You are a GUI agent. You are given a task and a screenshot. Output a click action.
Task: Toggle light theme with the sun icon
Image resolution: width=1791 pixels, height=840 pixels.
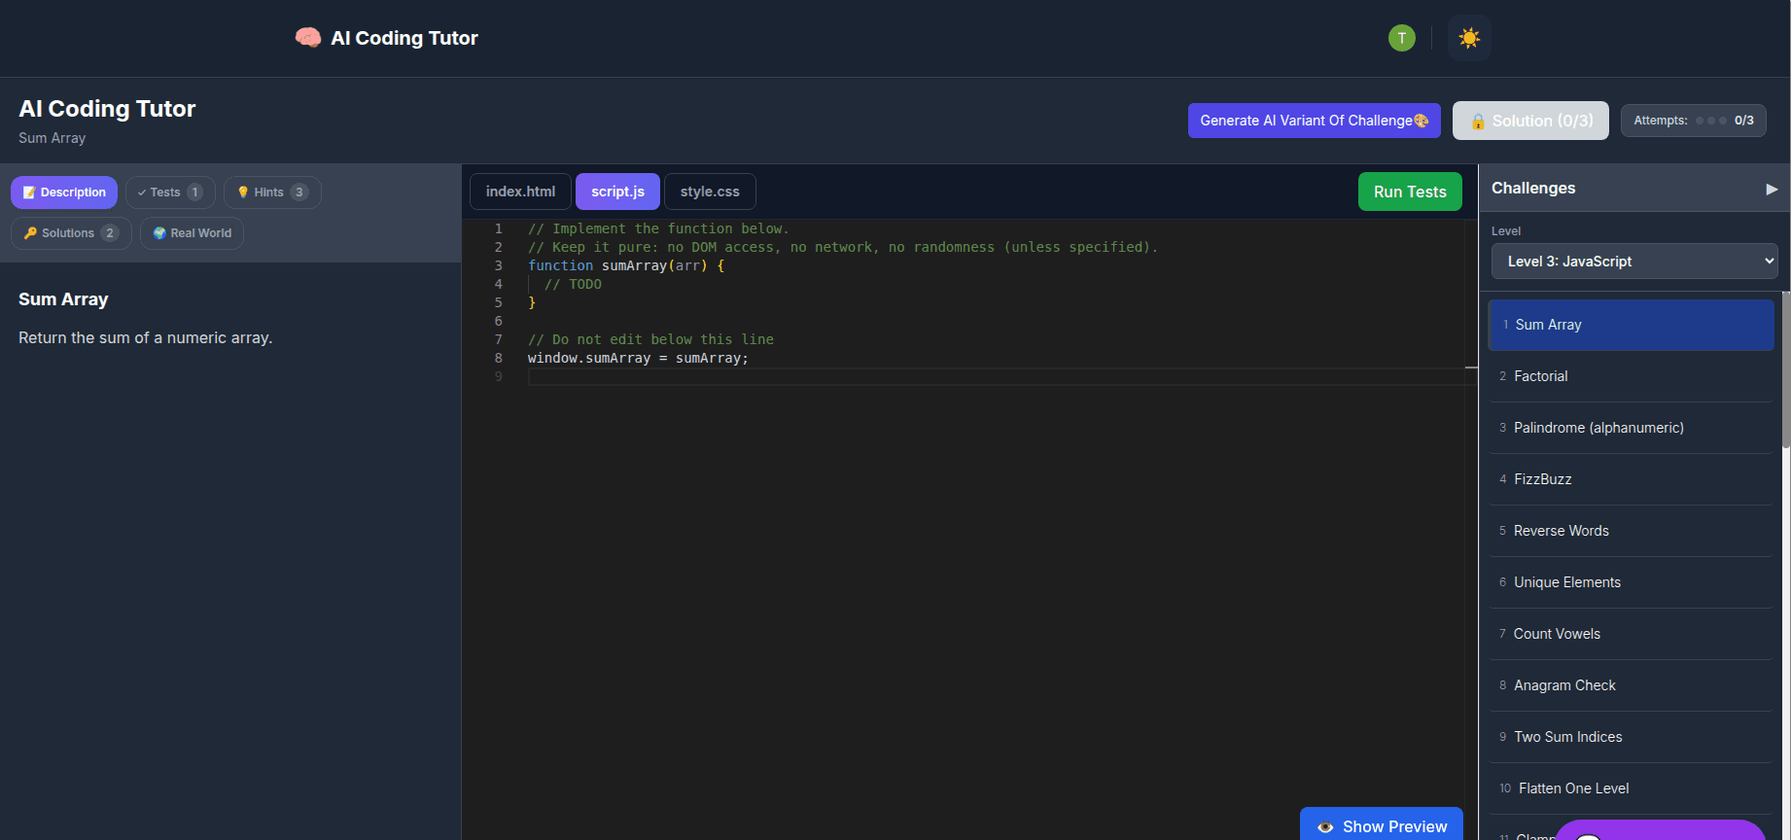tap(1469, 38)
